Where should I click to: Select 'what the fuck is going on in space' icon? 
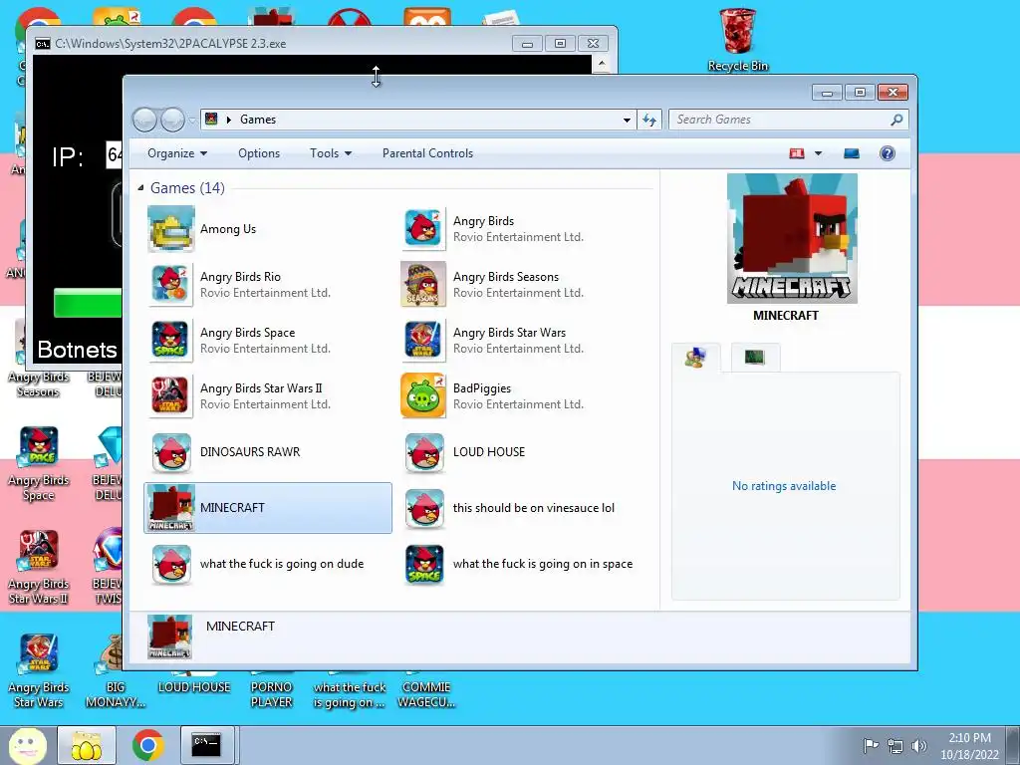pyautogui.click(x=423, y=564)
